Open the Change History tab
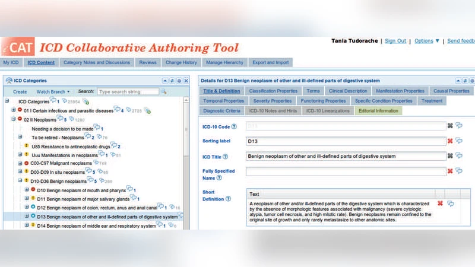The width and height of the screenshot is (475, 267). [181, 62]
